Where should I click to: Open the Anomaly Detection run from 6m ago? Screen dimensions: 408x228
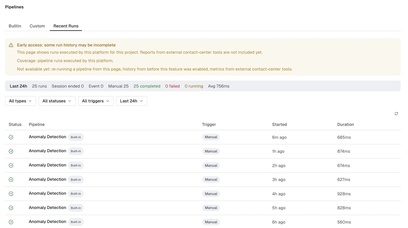(203, 137)
